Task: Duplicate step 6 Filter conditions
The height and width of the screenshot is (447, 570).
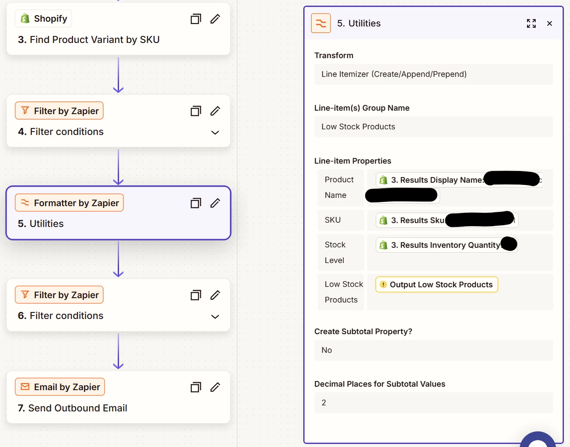Action: pyautogui.click(x=196, y=295)
